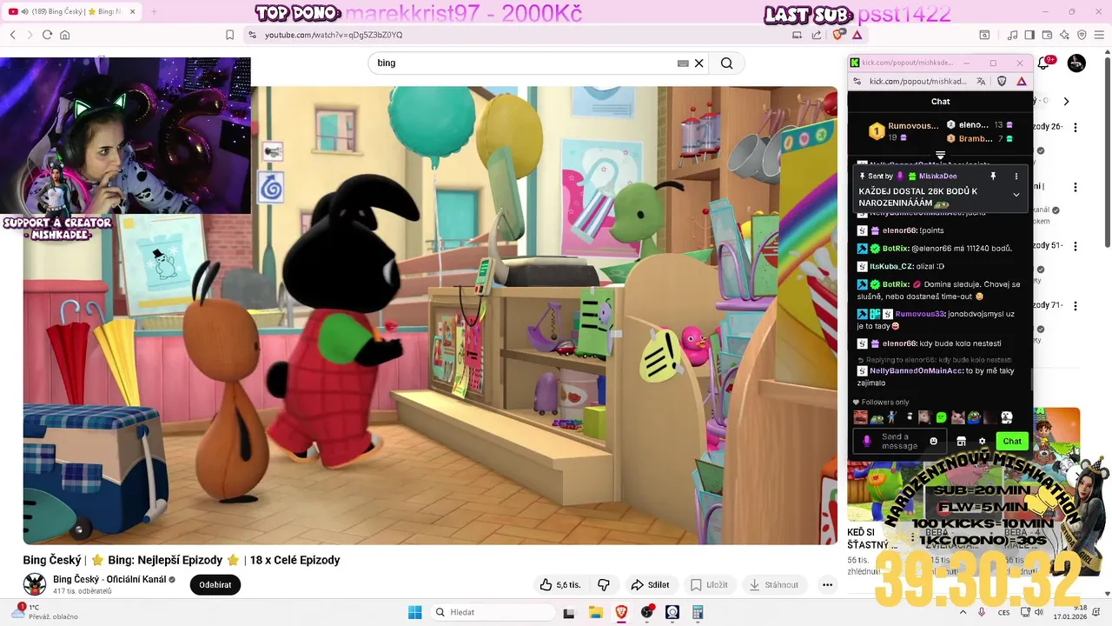The height and width of the screenshot is (626, 1112).
Task: Download video with Stáhnout button
Action: click(x=774, y=585)
